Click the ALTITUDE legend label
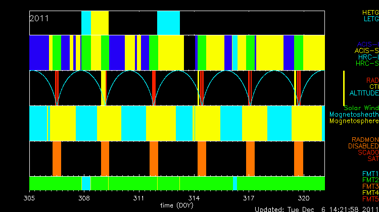The image size is (379, 212). (x=364, y=93)
